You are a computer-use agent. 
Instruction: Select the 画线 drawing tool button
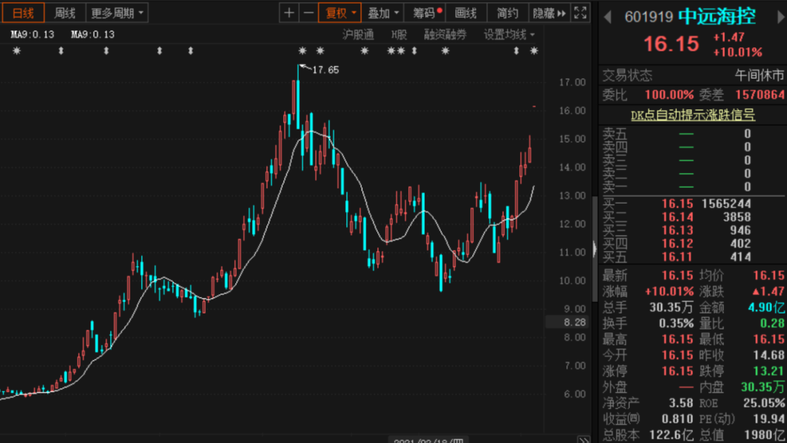(x=466, y=13)
